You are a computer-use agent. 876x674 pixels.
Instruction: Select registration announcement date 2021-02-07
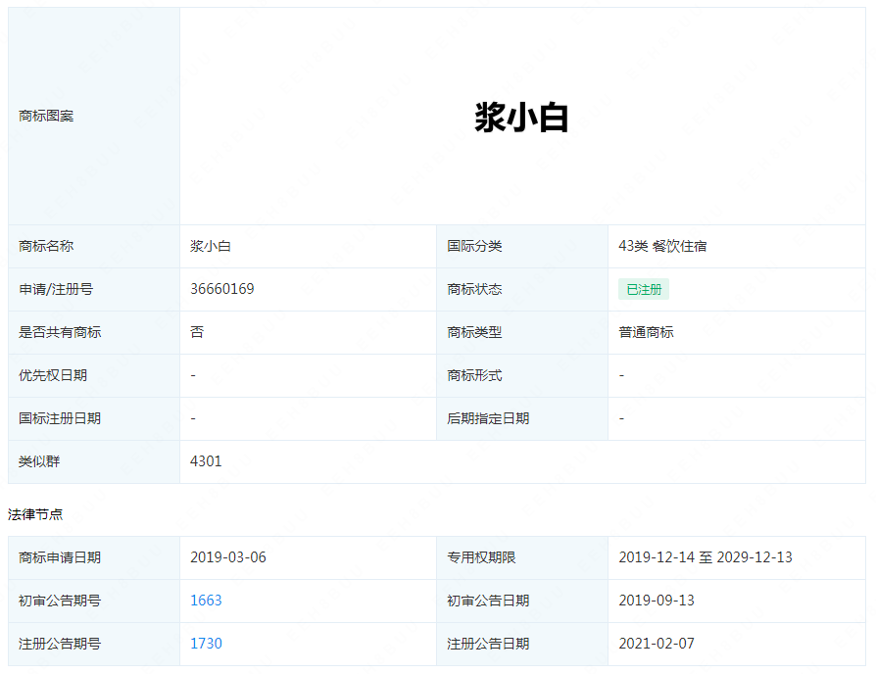[657, 644]
